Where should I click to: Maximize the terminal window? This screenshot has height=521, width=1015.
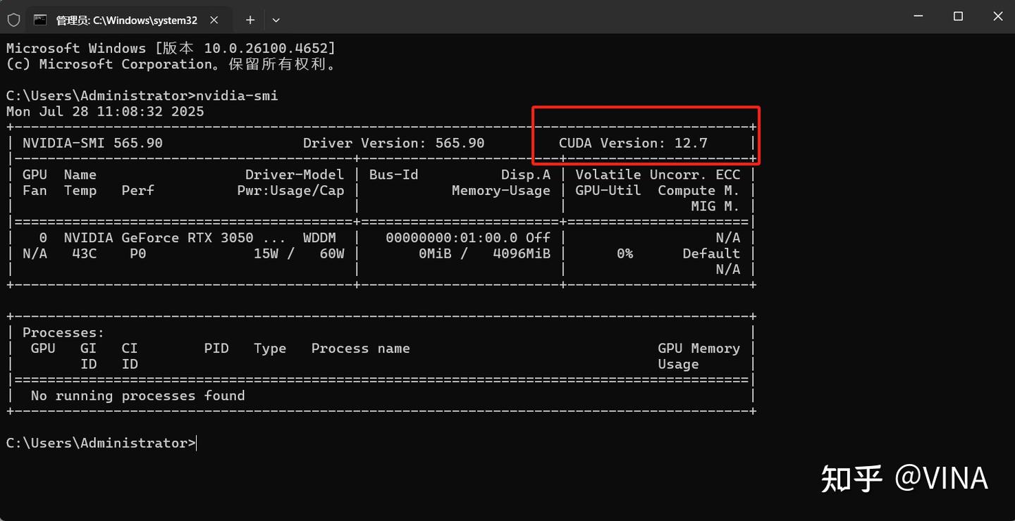pyautogui.click(x=958, y=16)
